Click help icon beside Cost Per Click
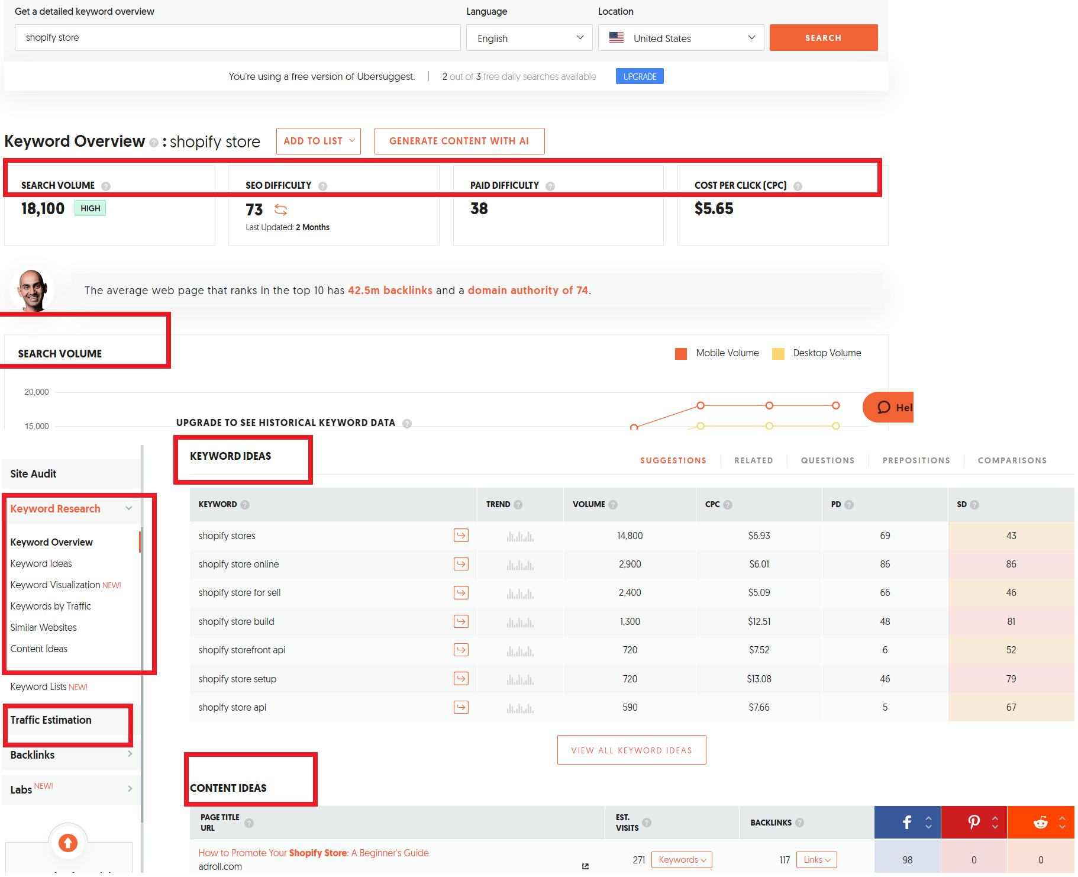The height and width of the screenshot is (877, 1078). [798, 186]
